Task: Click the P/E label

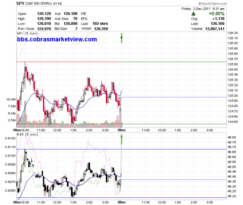Action: (84, 14)
